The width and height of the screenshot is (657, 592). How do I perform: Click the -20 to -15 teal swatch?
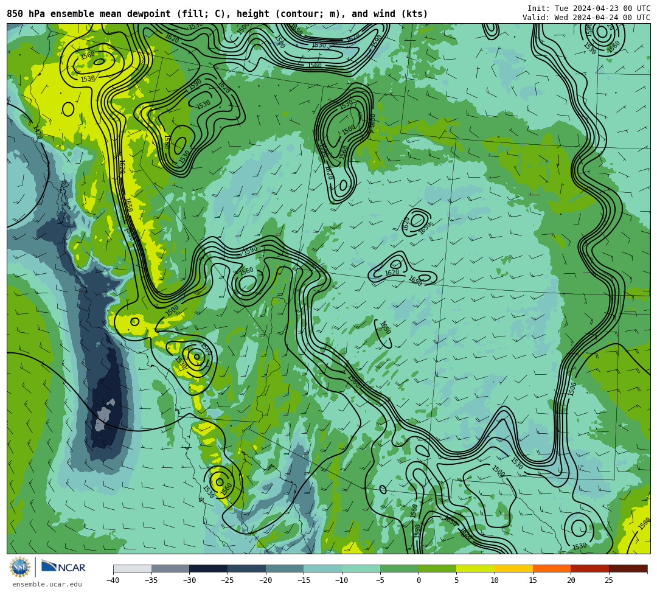tap(285, 568)
